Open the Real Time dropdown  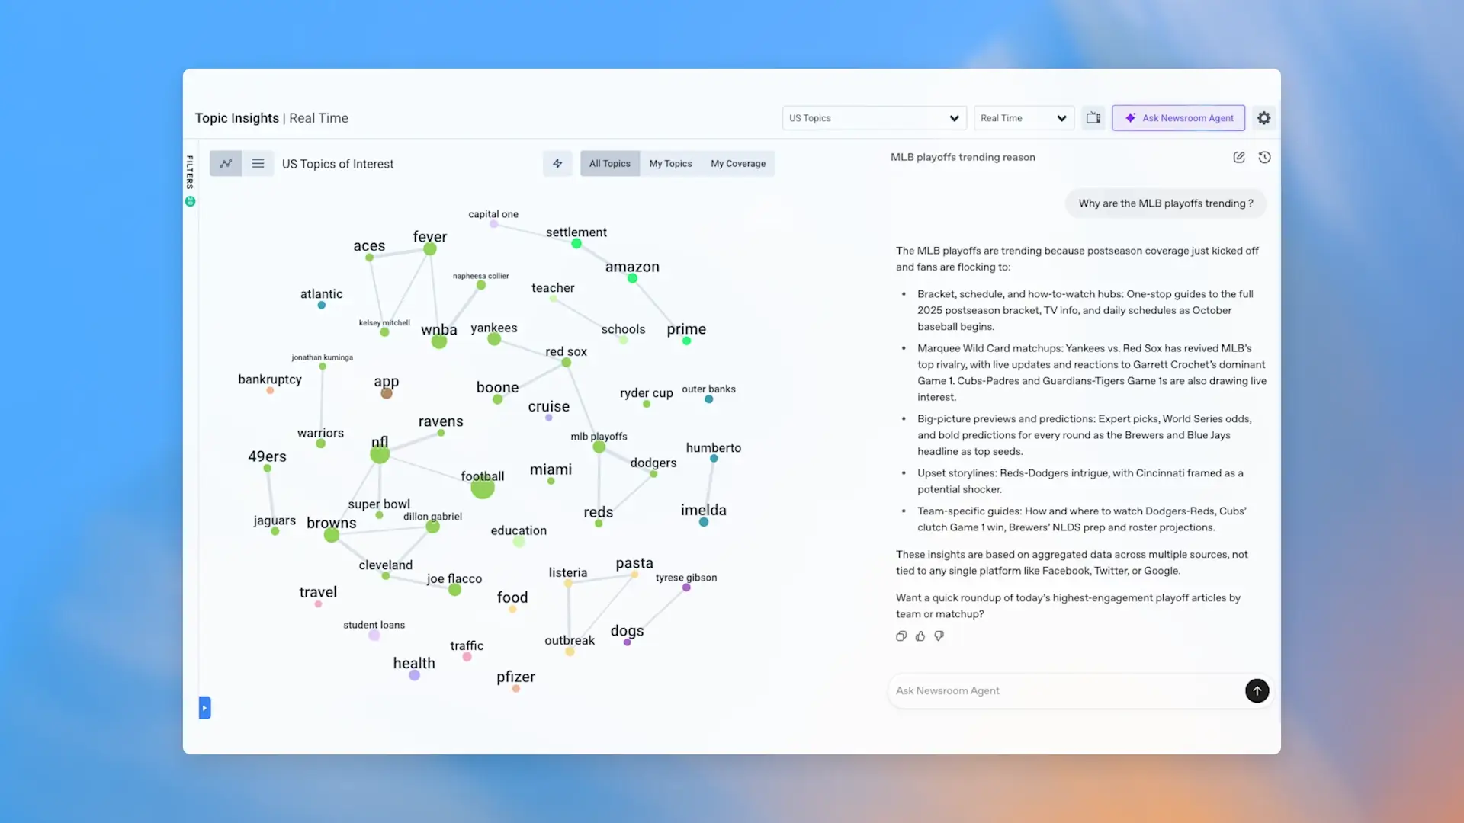1023,118
